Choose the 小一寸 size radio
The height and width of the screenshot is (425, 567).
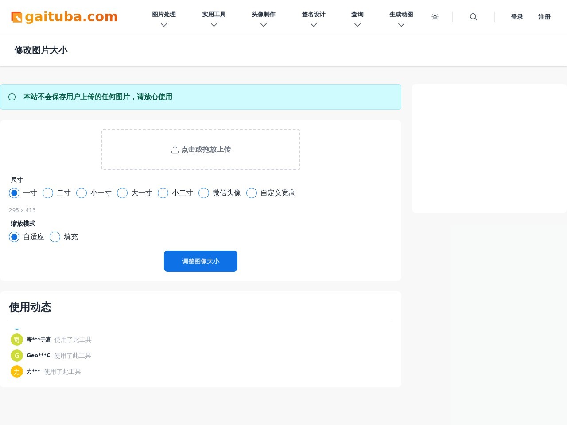pyautogui.click(x=82, y=193)
